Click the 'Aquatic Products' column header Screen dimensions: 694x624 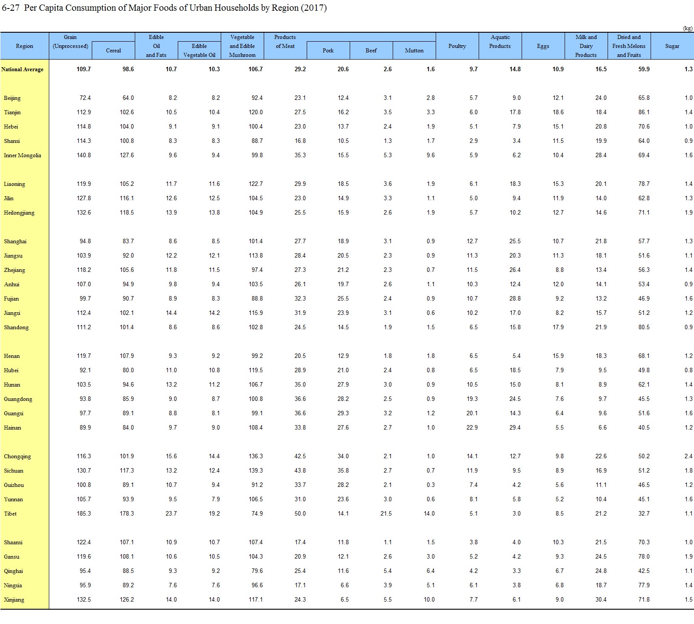coord(500,42)
